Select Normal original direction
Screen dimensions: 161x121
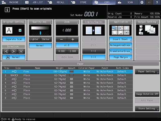pos(14,57)
